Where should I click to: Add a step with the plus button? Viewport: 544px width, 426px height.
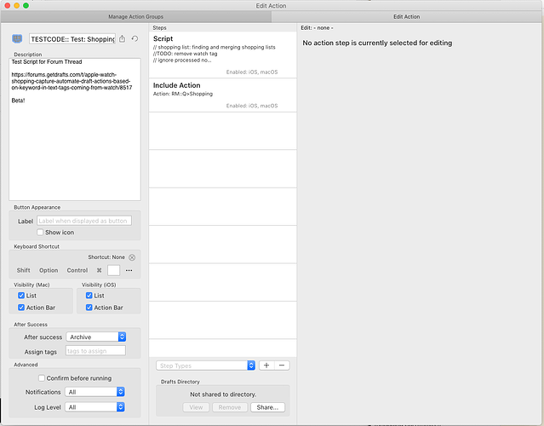pos(266,366)
